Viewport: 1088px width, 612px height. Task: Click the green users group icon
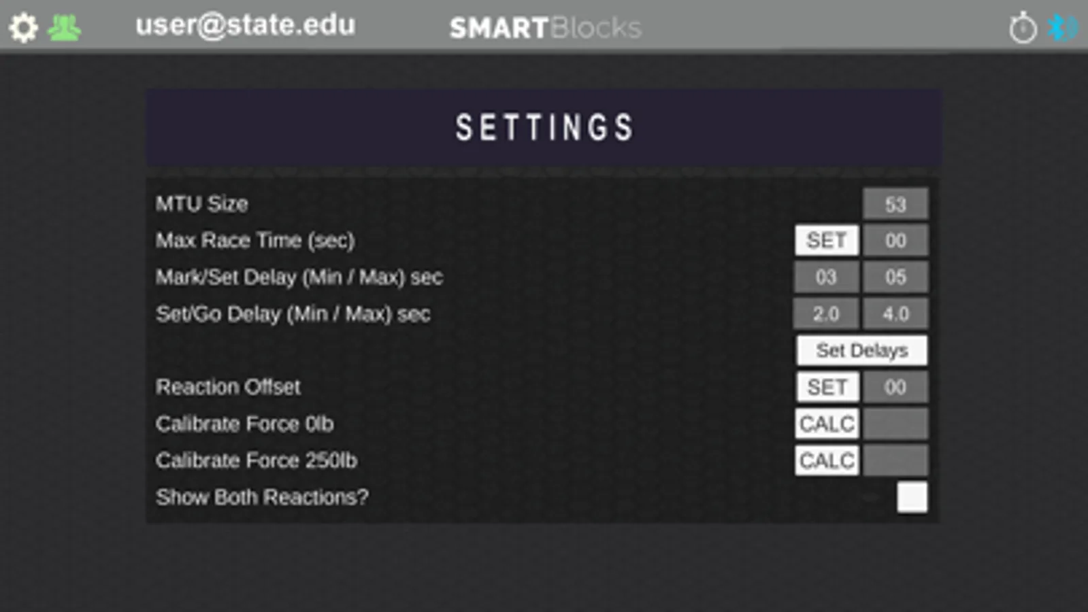(65, 28)
